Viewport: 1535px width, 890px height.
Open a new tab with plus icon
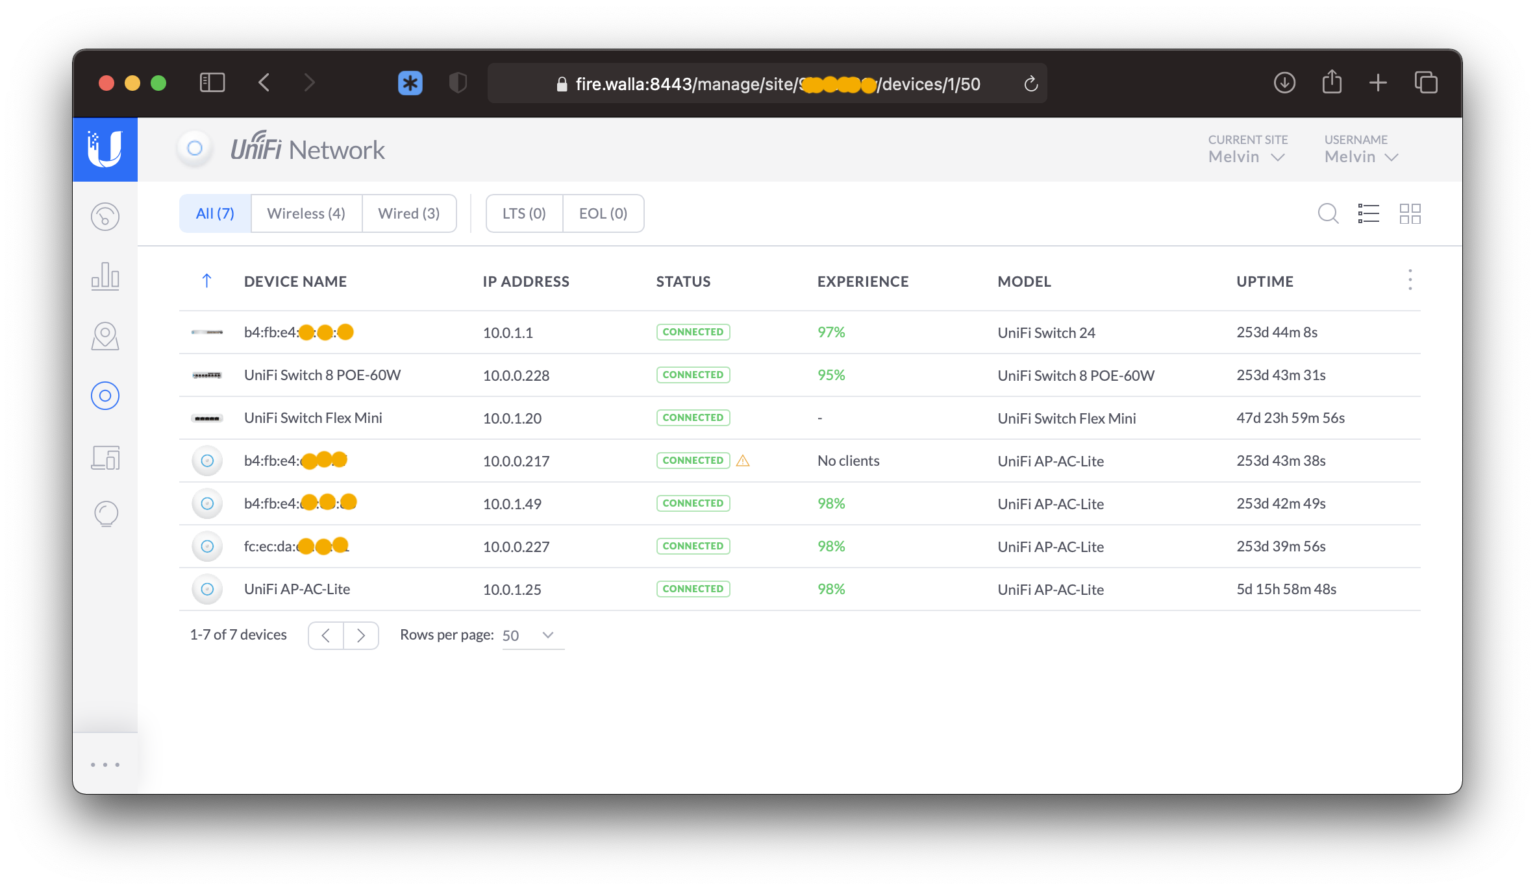(x=1378, y=82)
